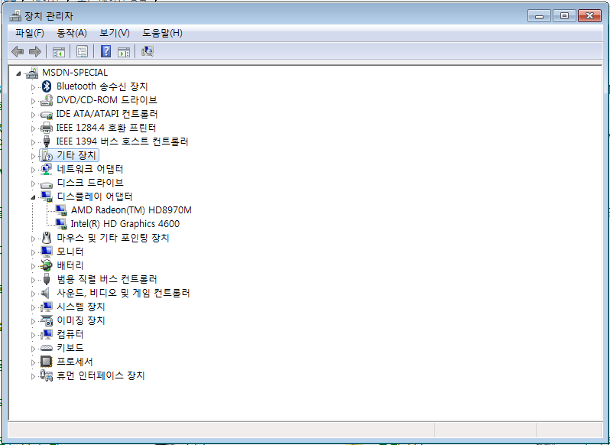Collapse the MSDN-SPECIAL root node
This screenshot has height=445, width=610.
tap(19, 73)
